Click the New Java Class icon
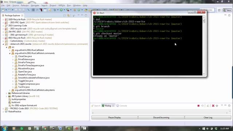 click(x=79, y=10)
